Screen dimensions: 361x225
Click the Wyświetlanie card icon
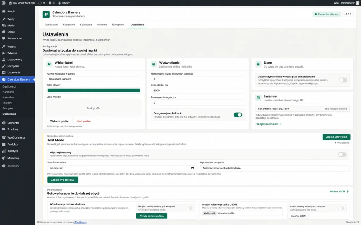click(x=154, y=64)
